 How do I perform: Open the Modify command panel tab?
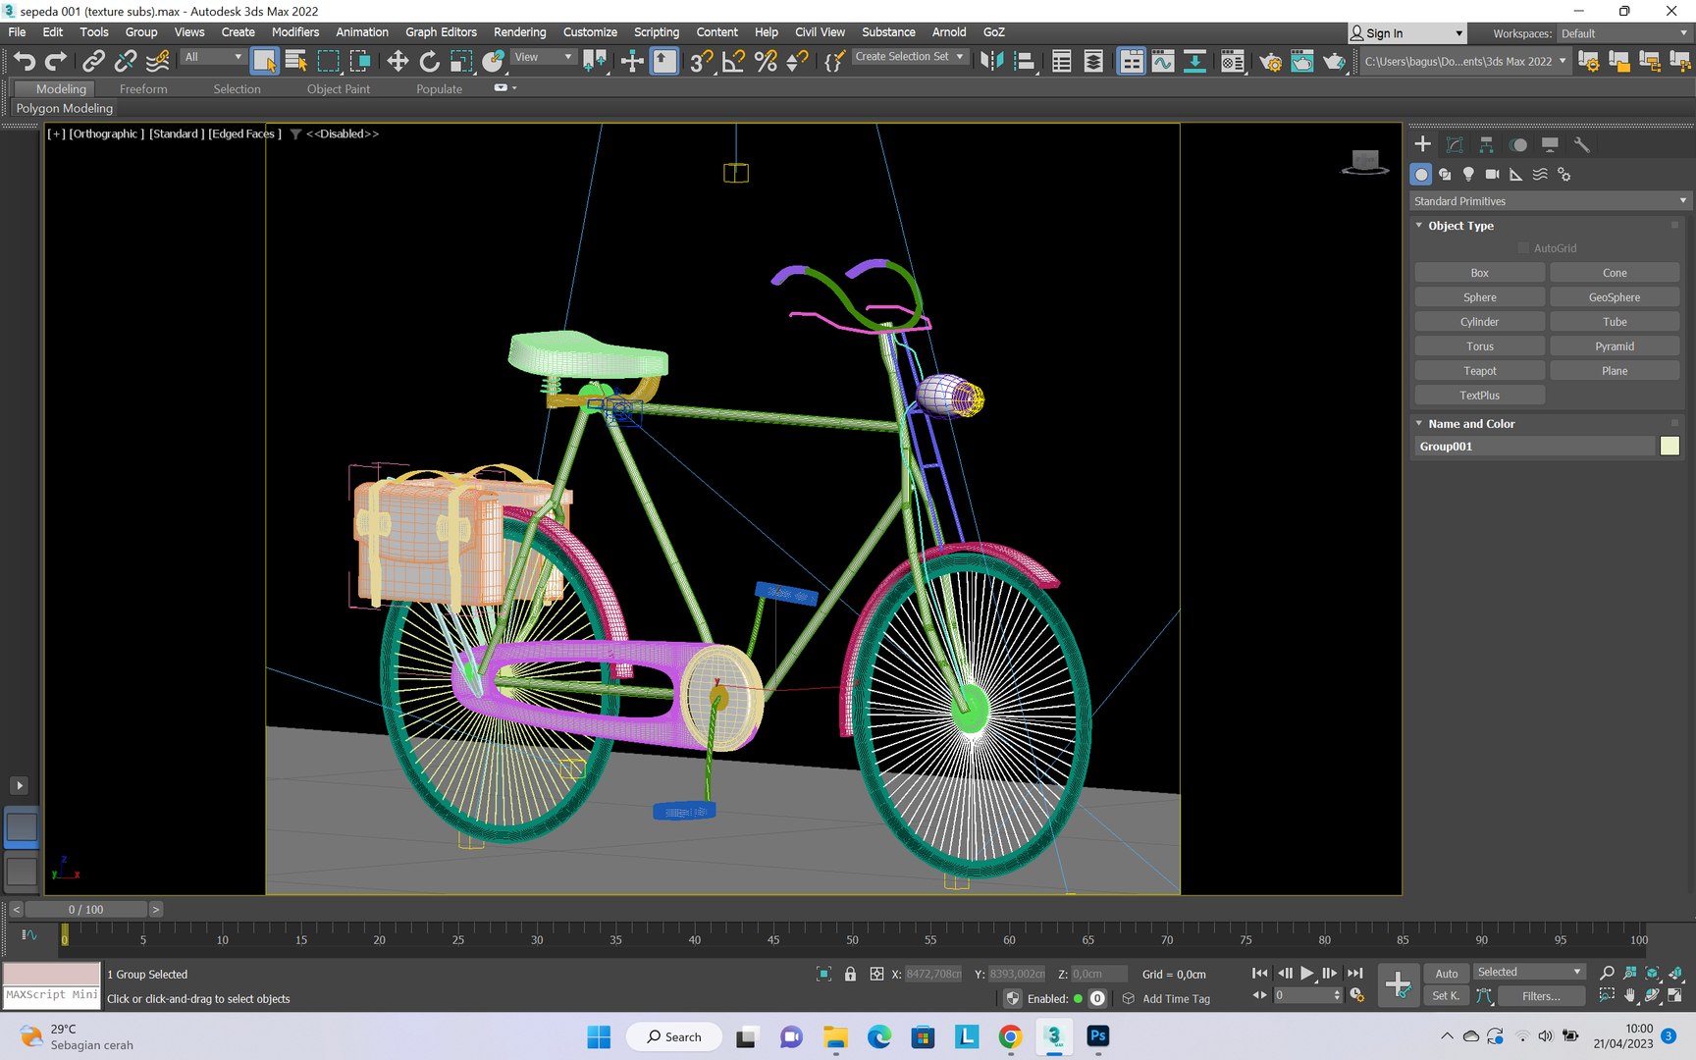pos(1455,144)
